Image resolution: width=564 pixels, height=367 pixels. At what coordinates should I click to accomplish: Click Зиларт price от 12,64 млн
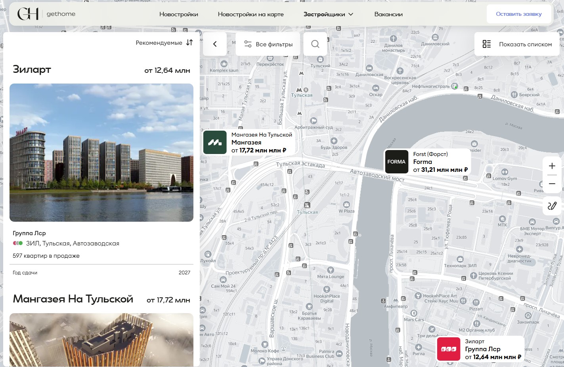pyautogui.click(x=167, y=70)
